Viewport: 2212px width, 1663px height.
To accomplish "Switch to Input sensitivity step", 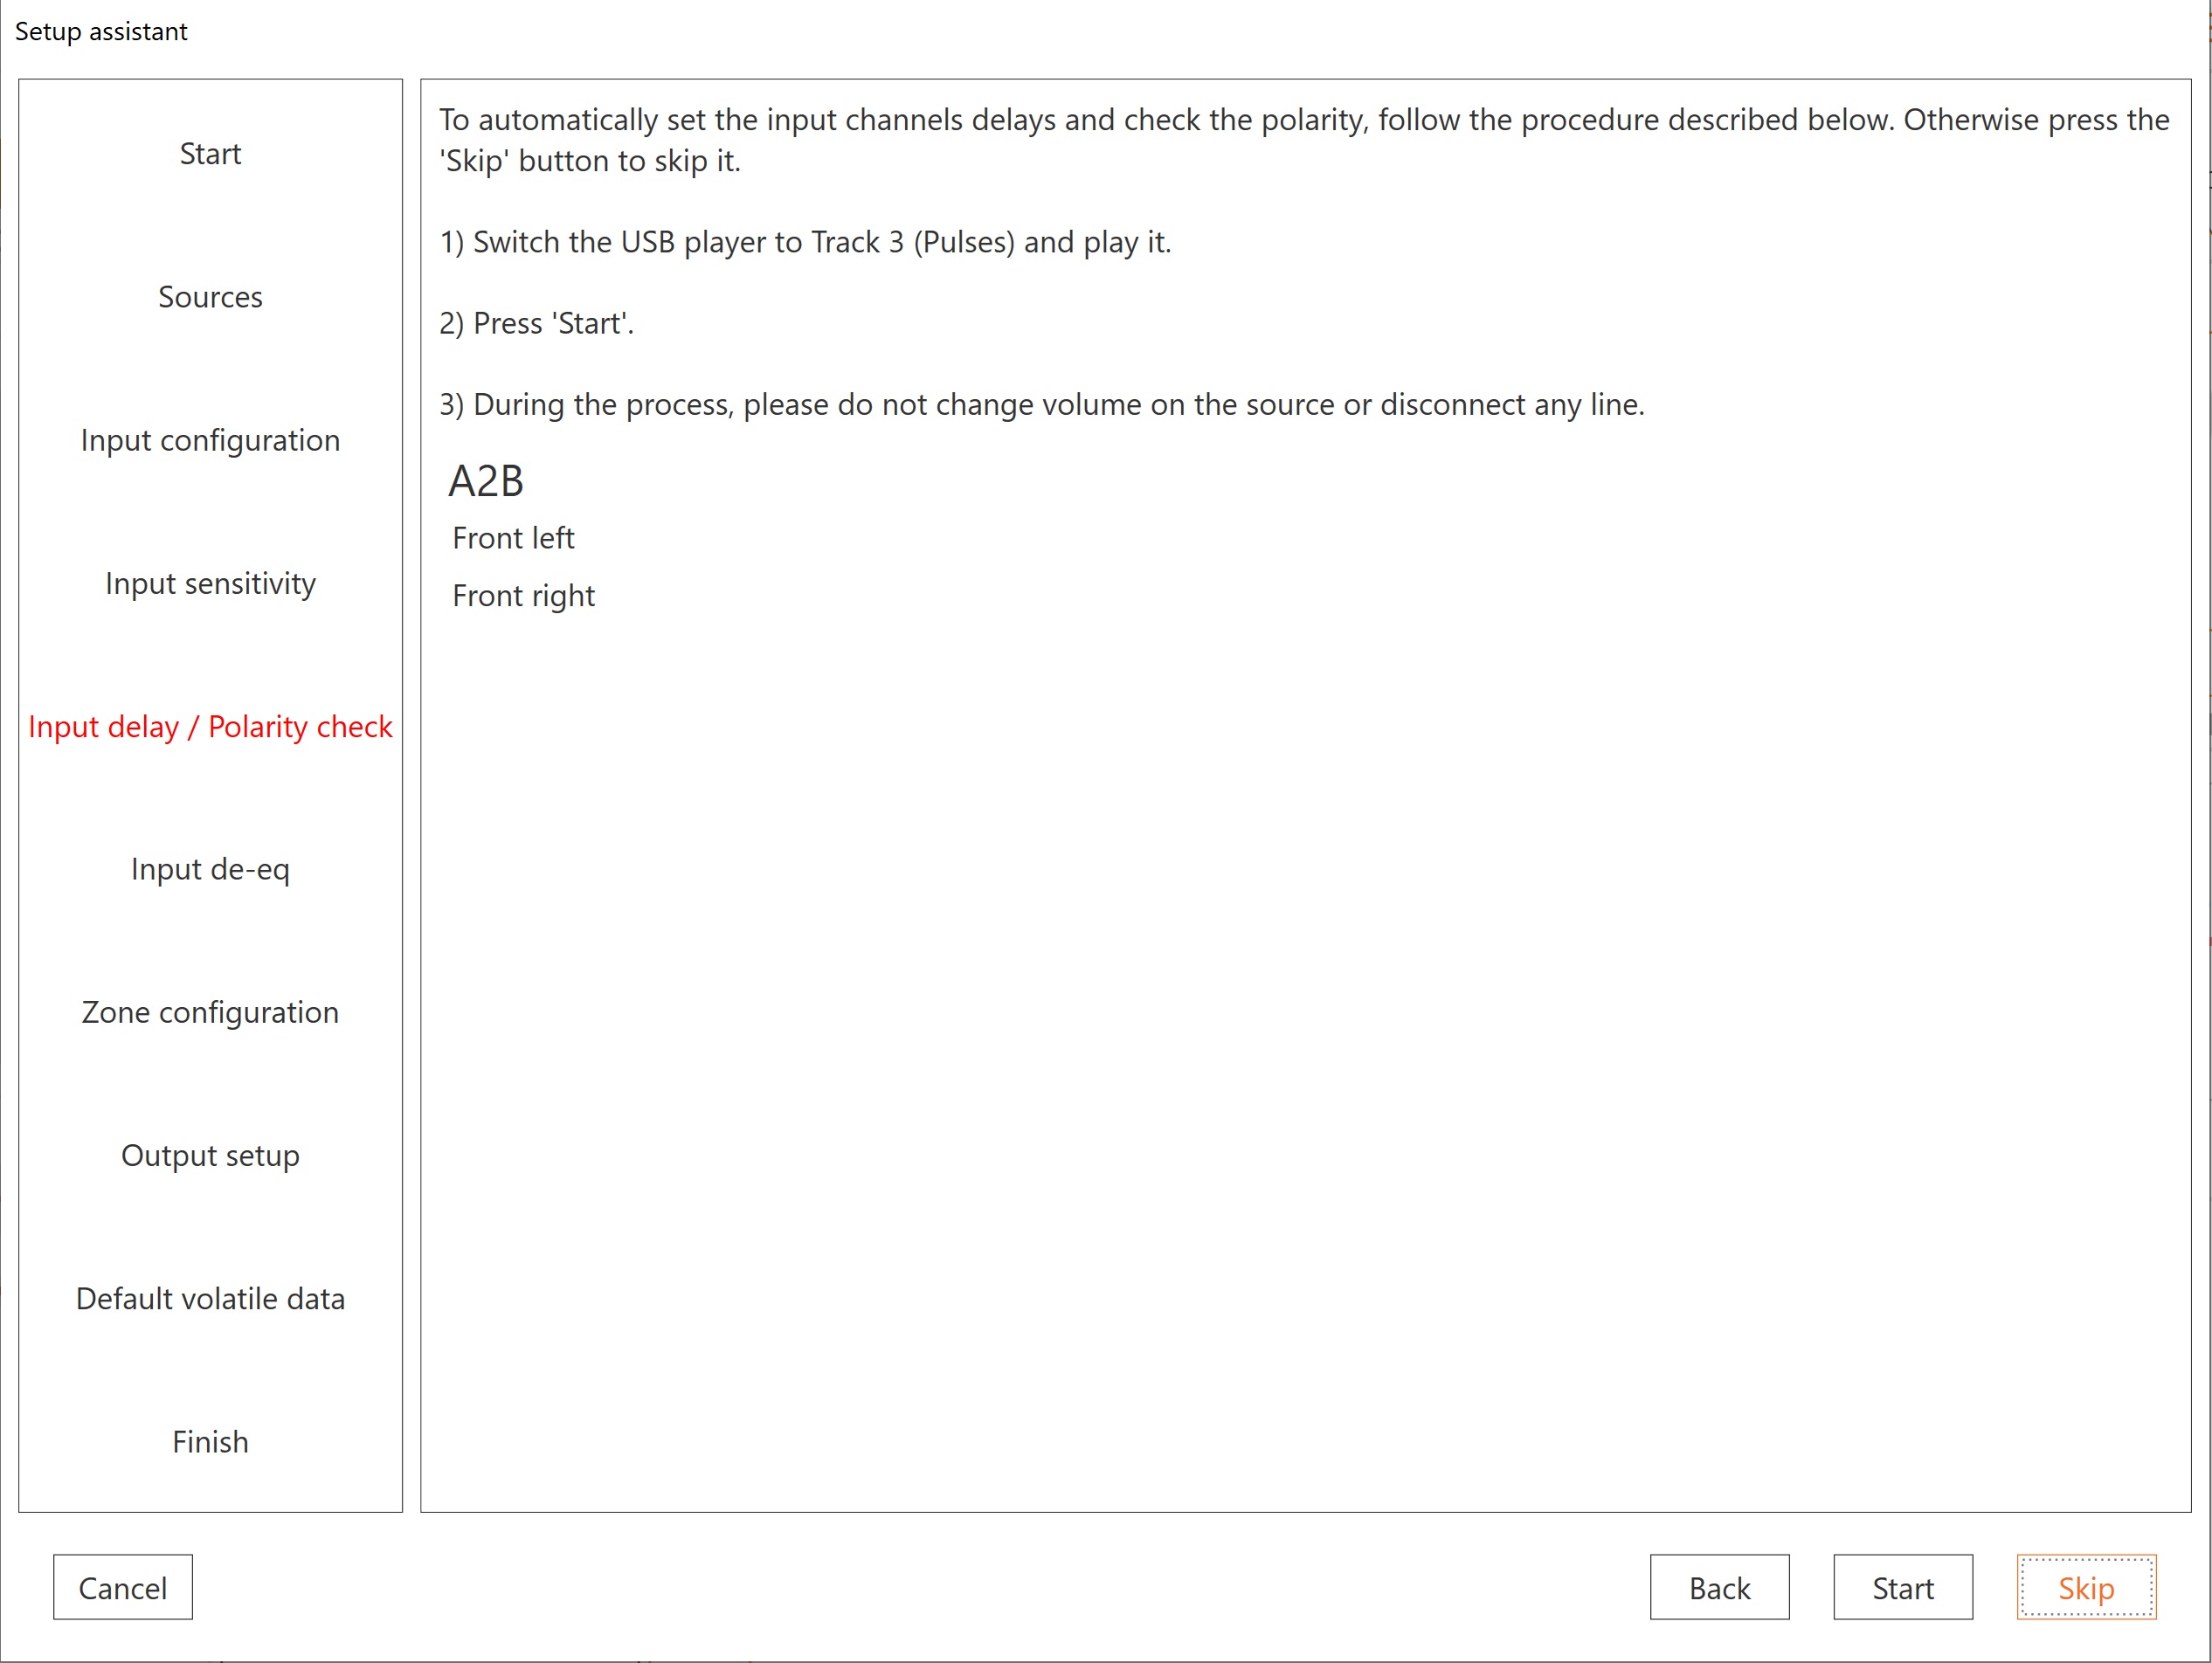I will (x=210, y=583).
